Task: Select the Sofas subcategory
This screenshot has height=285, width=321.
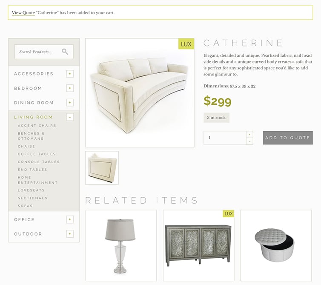Action: point(25,206)
